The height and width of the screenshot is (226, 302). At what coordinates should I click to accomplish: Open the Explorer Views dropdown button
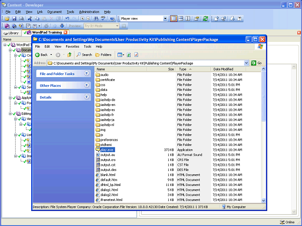121,55
